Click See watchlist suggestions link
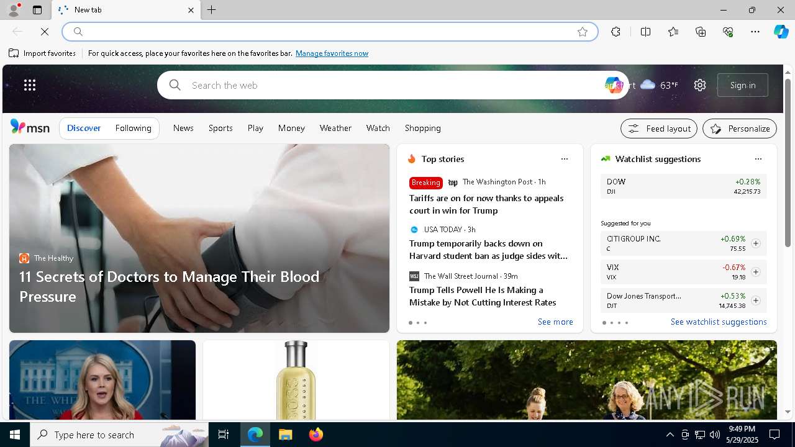The image size is (795, 447). tap(719, 322)
